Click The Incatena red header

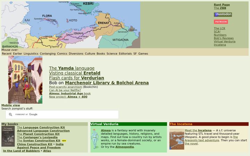point(209,124)
